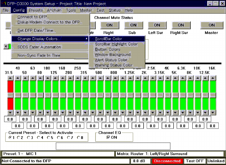
Task: Click the left scroll arrow below the menu
Action: pos(6,47)
